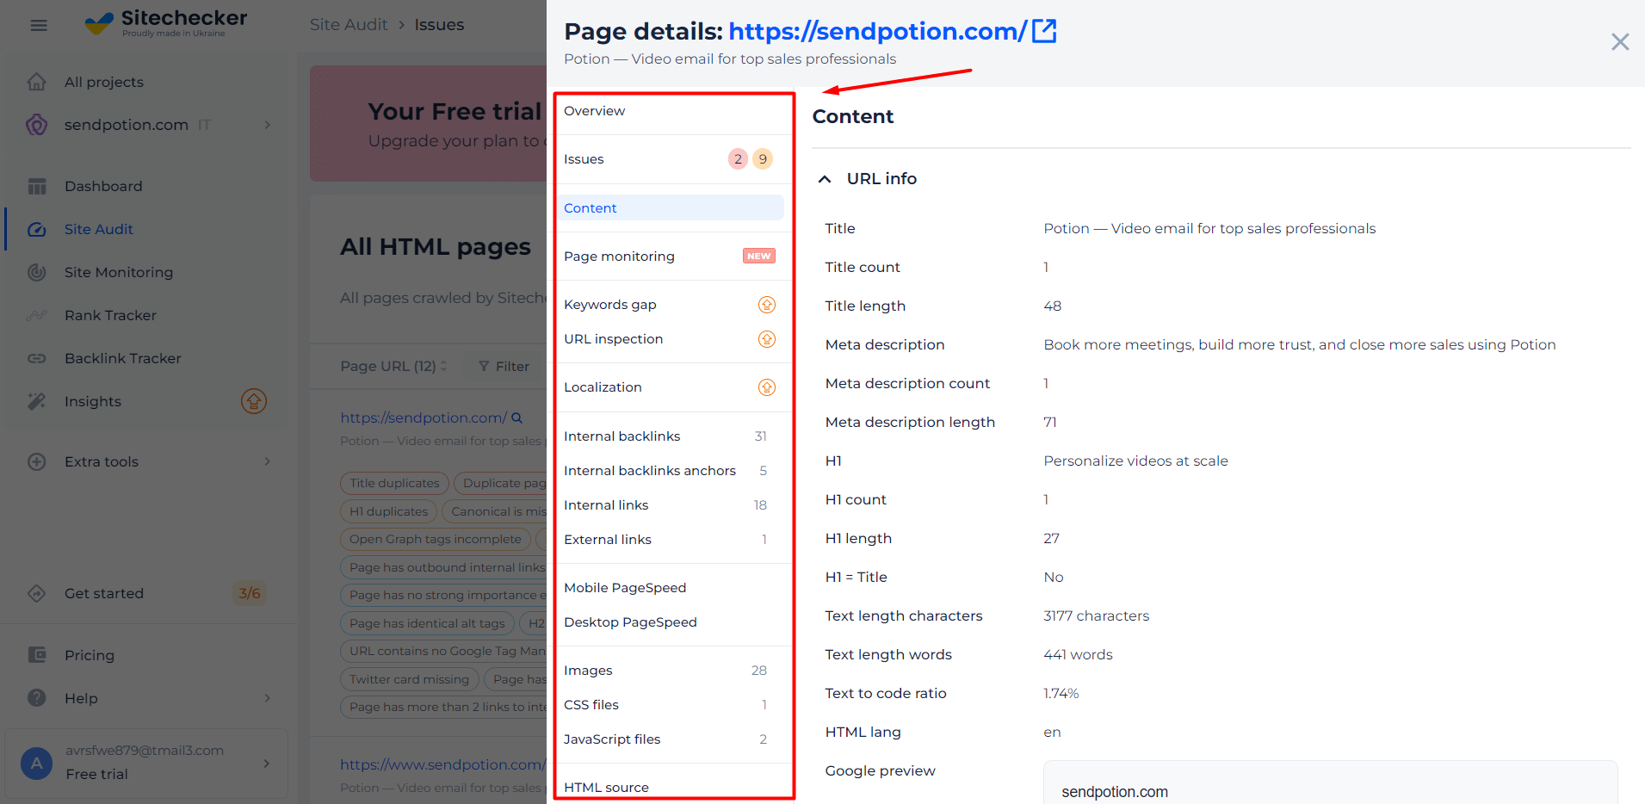This screenshot has width=1645, height=804.
Task: Click the Site Monitoring icon
Action: 37,272
